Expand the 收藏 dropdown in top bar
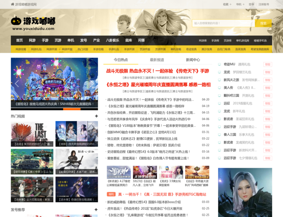 (x=227, y=4)
